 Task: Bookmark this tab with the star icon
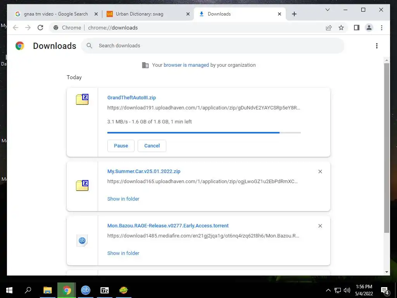341,28
